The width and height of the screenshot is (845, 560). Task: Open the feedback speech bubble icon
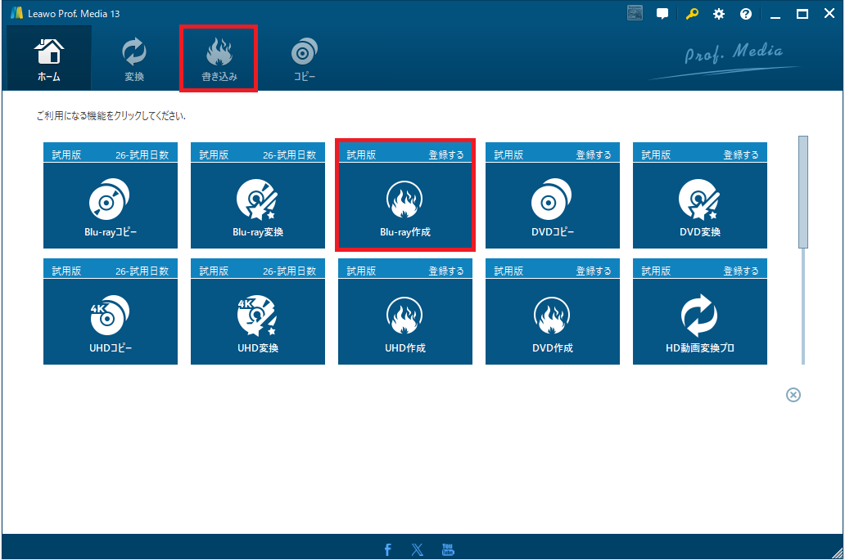click(662, 14)
